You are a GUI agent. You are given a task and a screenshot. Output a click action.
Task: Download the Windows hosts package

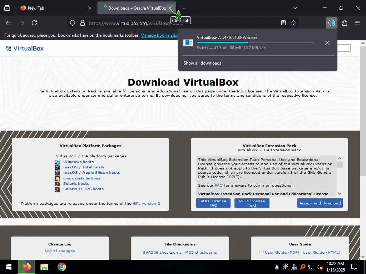click(78, 162)
